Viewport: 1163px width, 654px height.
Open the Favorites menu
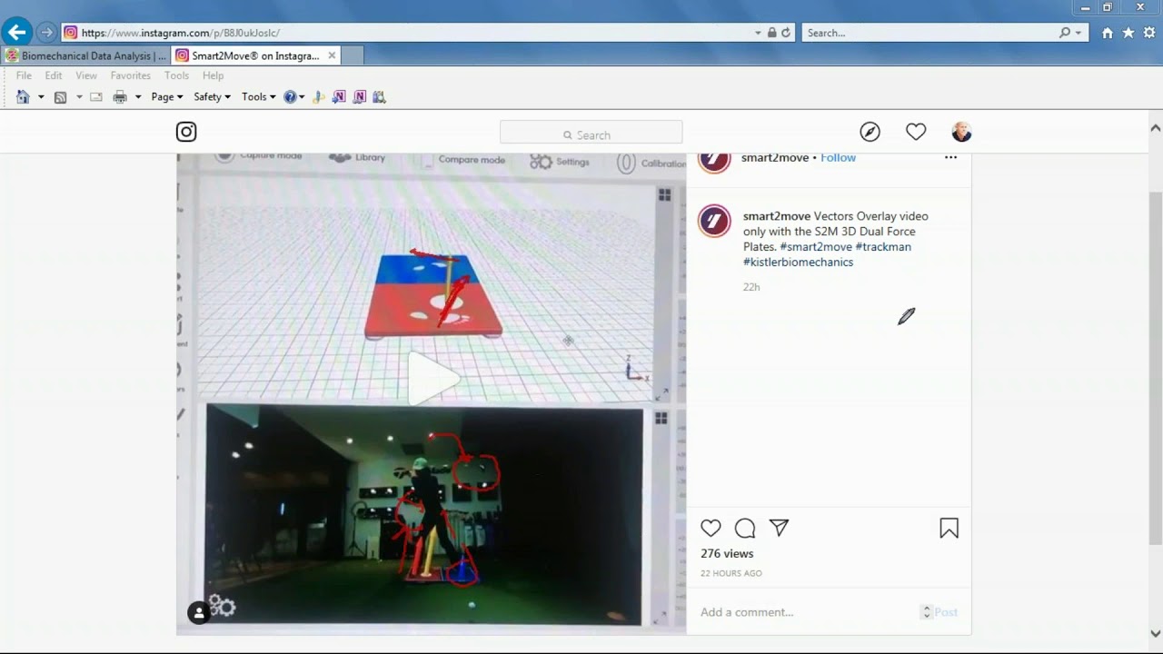coord(131,75)
